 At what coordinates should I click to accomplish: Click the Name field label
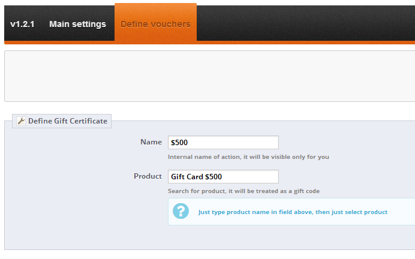tap(151, 142)
